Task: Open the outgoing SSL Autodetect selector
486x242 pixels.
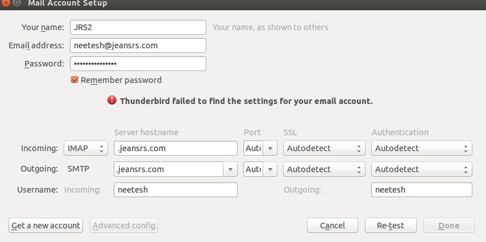Action: [x=324, y=169]
